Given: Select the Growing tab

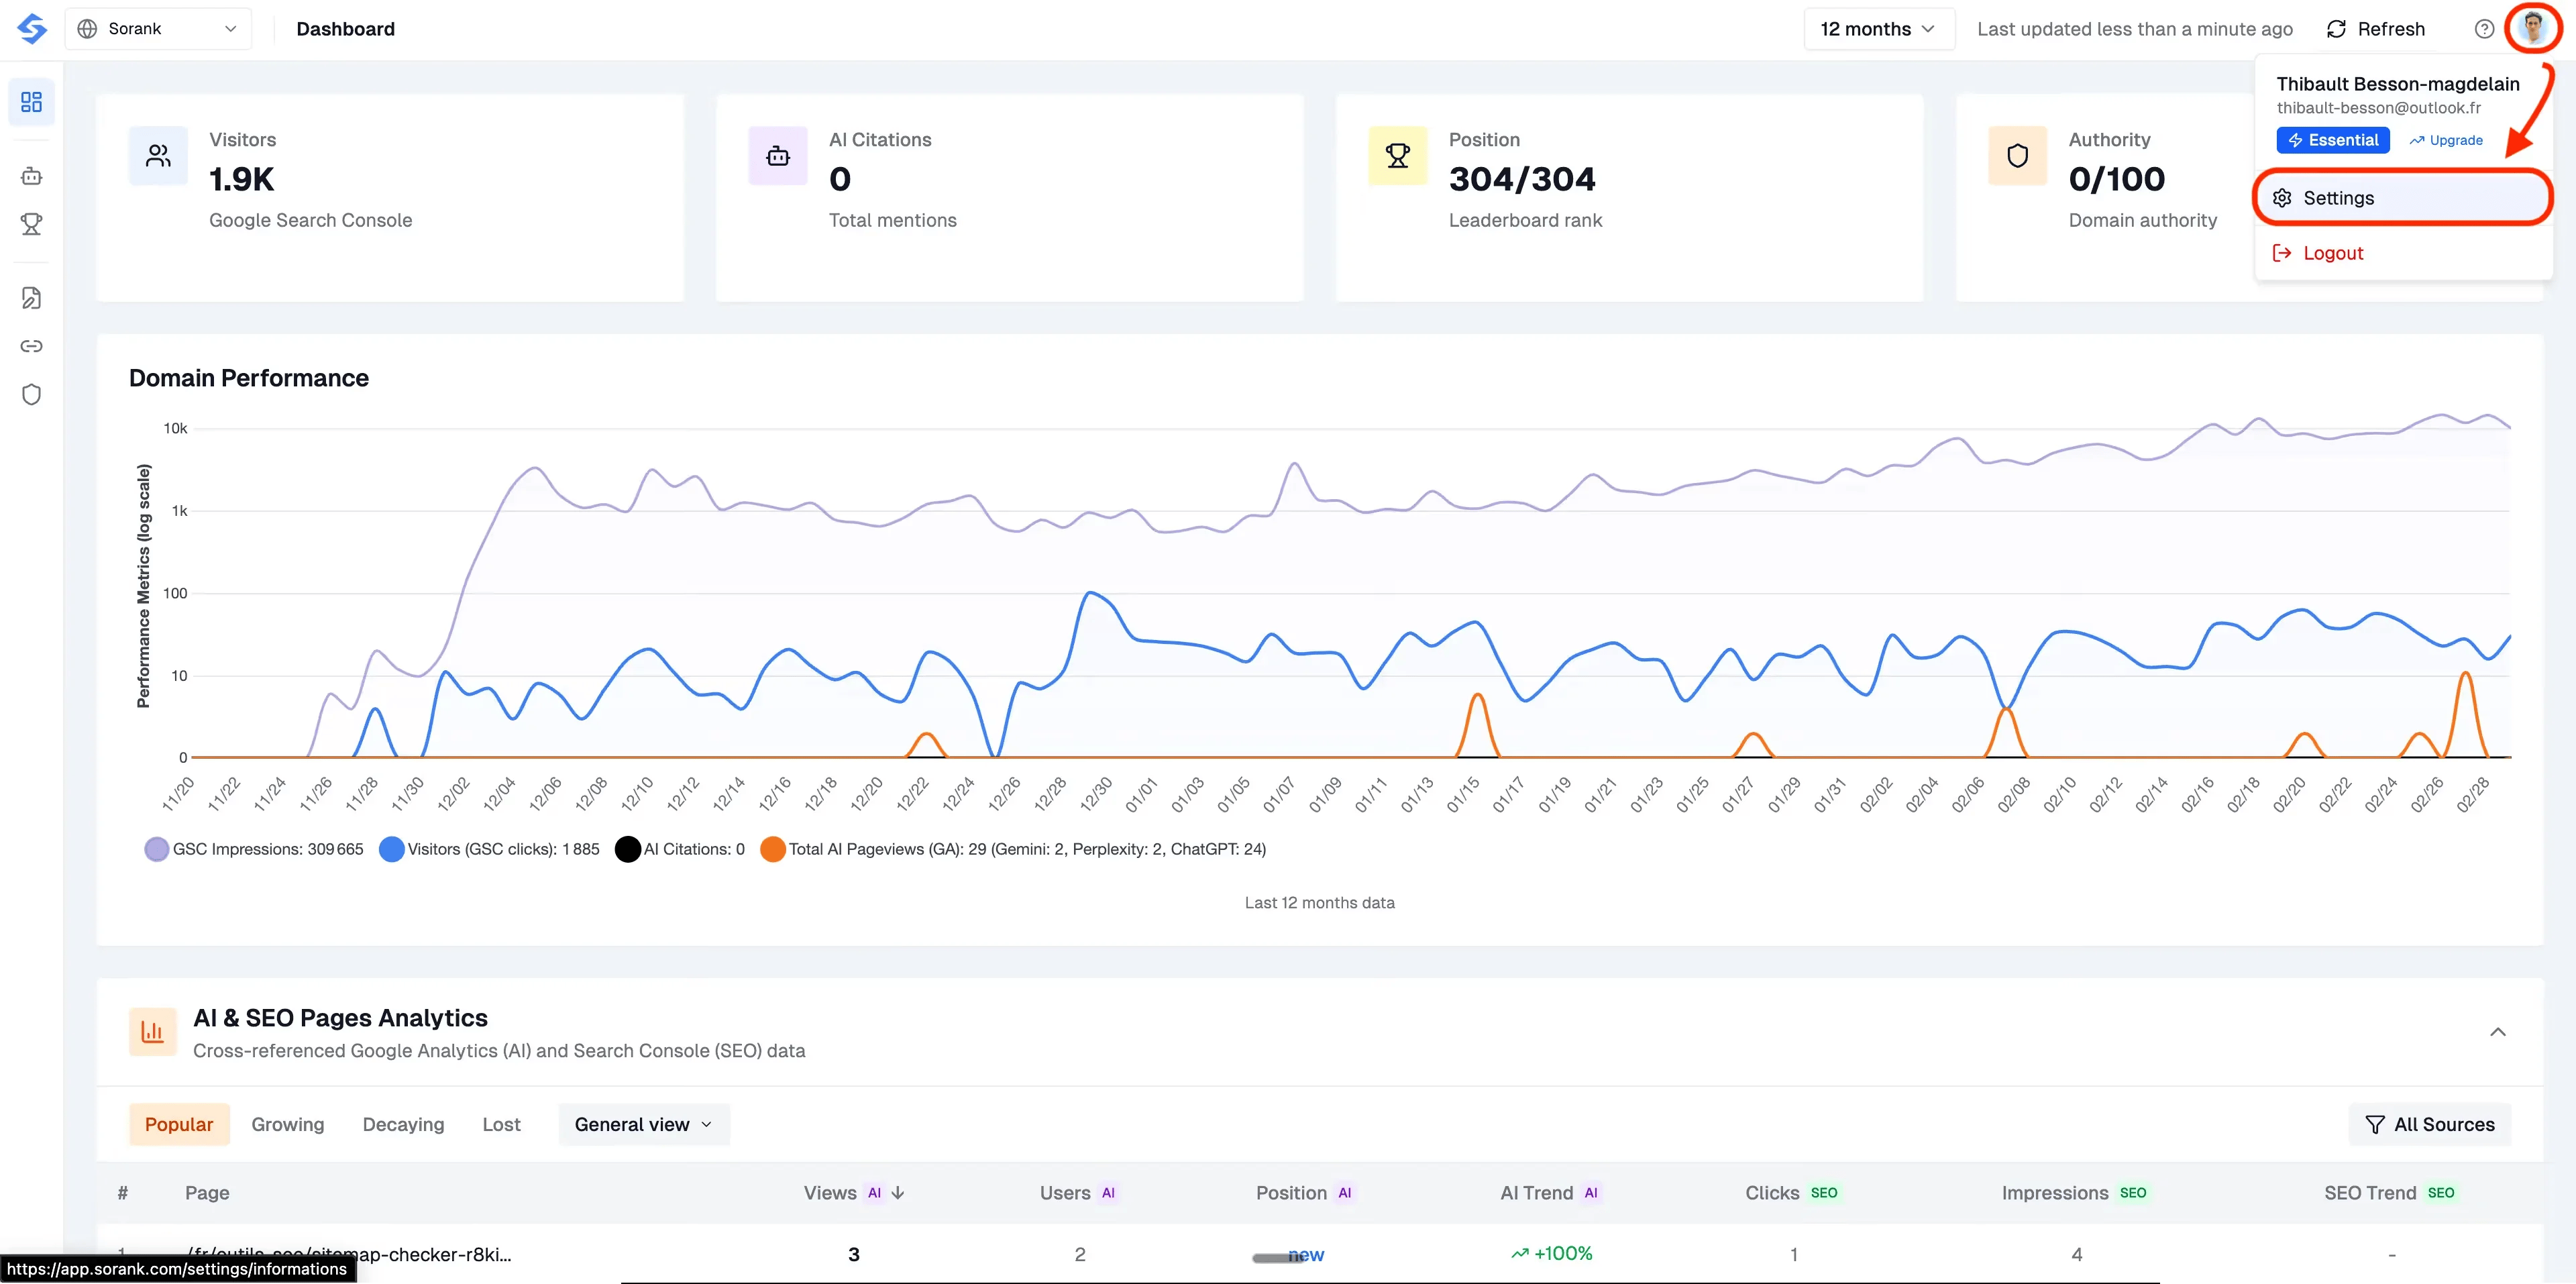Looking at the screenshot, I should 288,1124.
